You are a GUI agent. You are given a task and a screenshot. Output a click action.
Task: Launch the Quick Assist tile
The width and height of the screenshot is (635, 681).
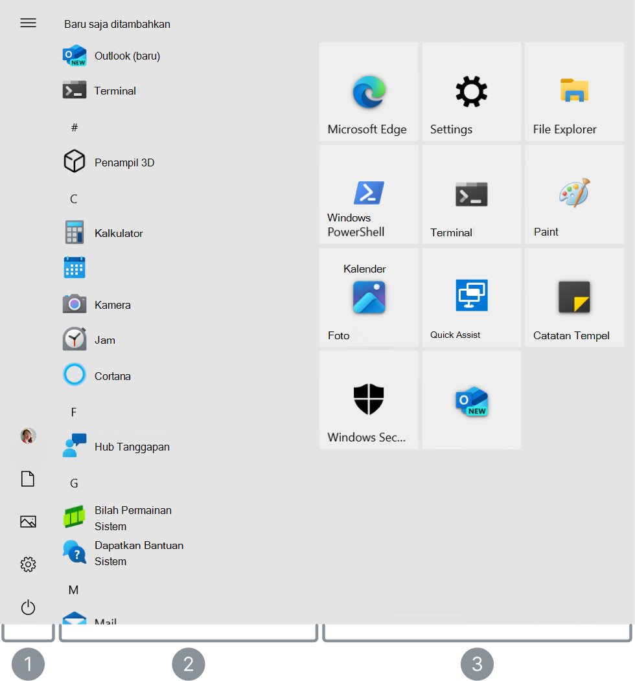472,298
